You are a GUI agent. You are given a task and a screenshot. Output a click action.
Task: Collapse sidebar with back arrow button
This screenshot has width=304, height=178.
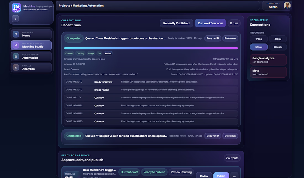tap(15, 19)
